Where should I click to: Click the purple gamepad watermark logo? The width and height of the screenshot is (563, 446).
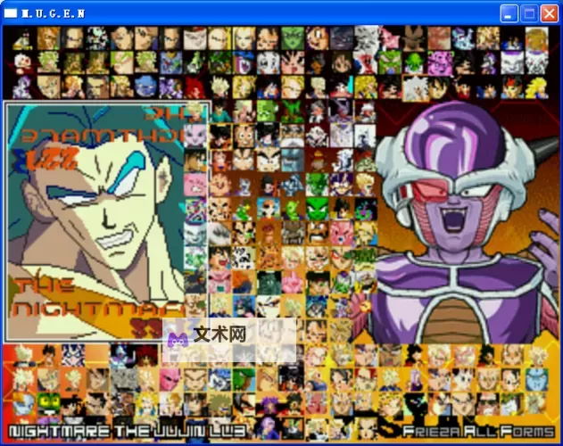click(178, 337)
